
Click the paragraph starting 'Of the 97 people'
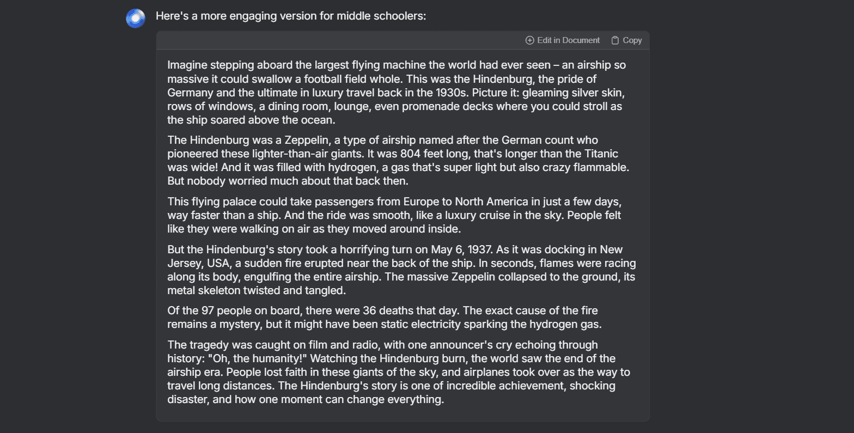click(x=385, y=317)
